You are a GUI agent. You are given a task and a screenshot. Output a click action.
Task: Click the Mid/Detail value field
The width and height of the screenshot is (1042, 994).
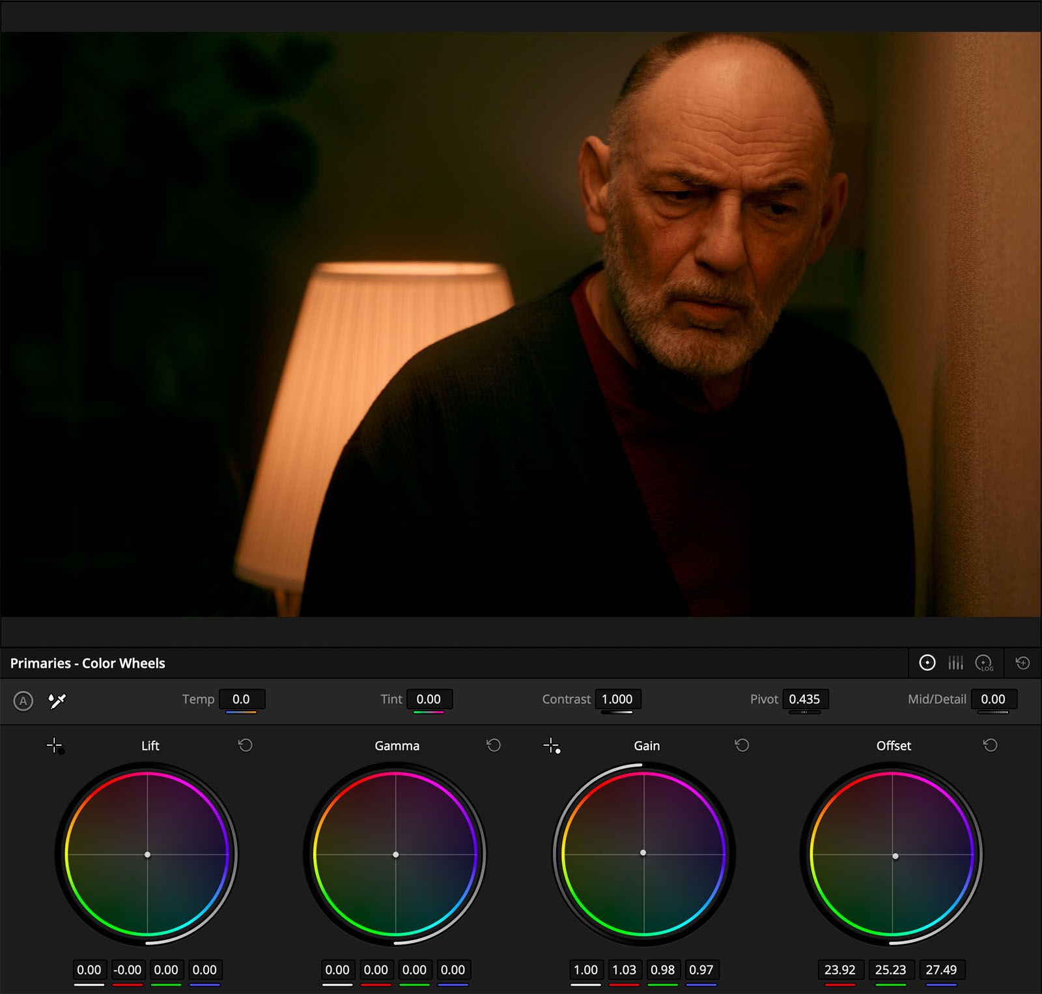(x=993, y=699)
